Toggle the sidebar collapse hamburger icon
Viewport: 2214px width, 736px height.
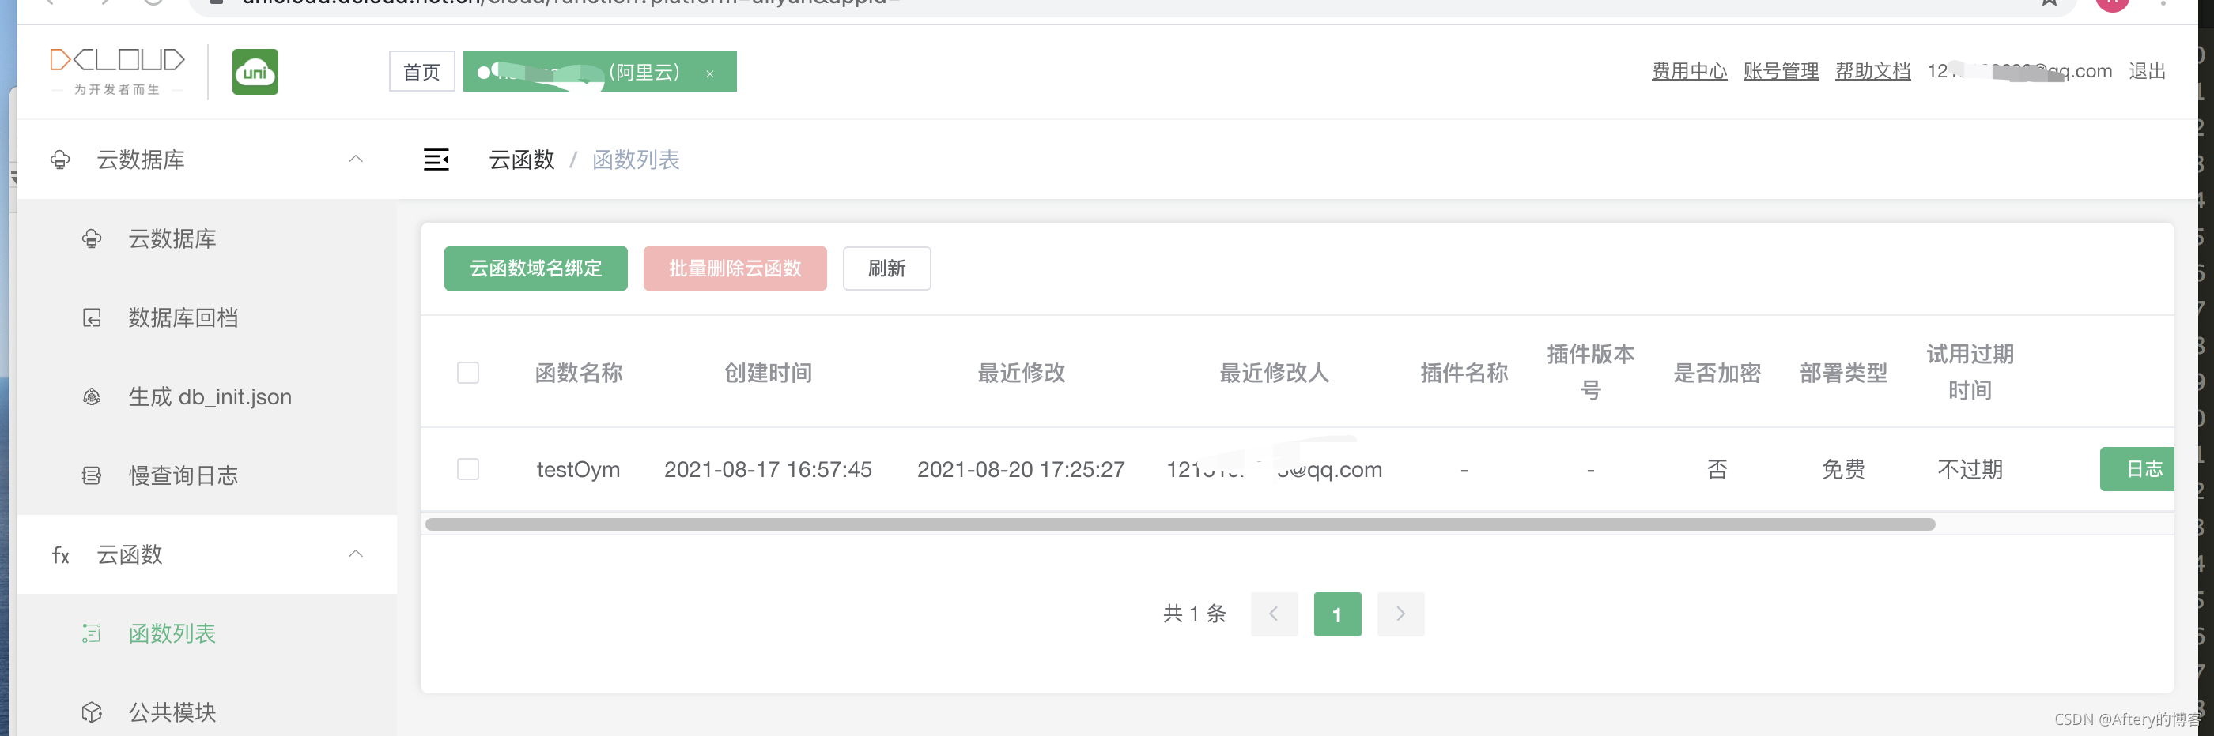[x=436, y=160]
